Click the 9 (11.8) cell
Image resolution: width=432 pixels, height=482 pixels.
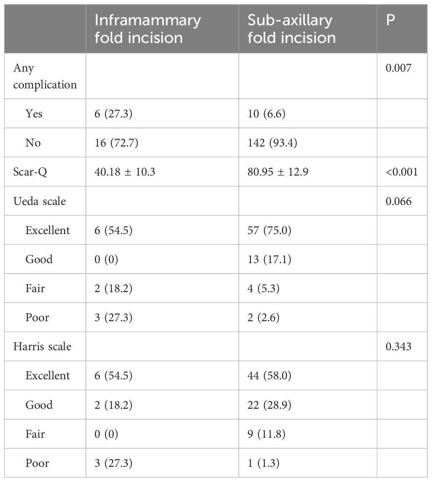click(266, 434)
